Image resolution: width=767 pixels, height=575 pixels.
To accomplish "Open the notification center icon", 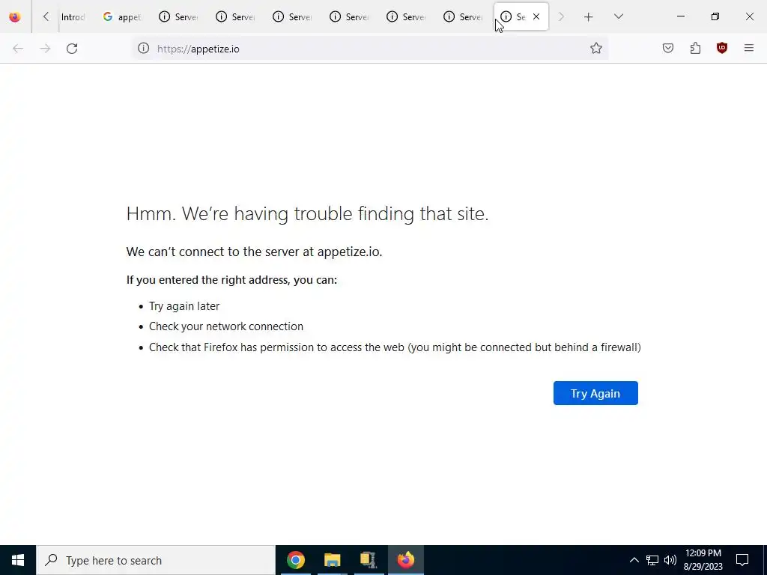I will (x=742, y=560).
